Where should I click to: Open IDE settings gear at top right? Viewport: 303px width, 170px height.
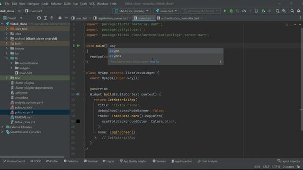299,11
